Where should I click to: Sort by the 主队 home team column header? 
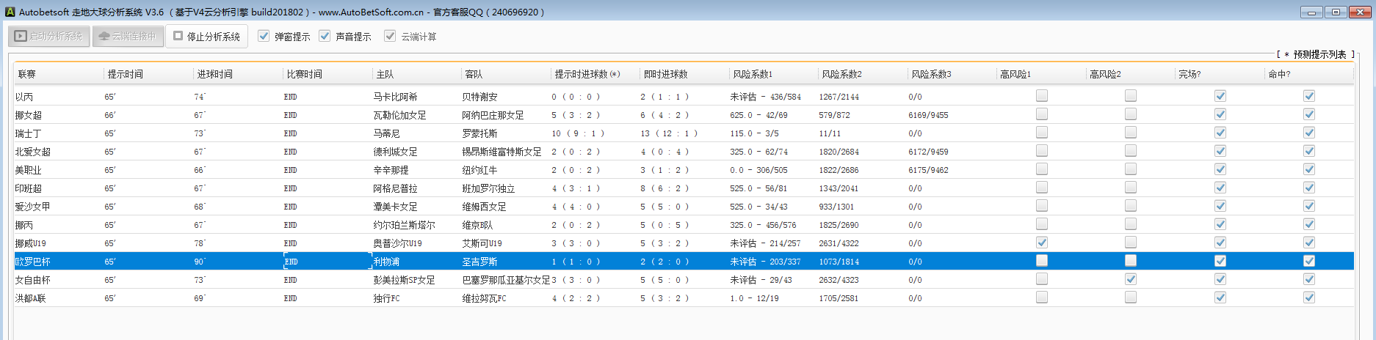coord(385,74)
